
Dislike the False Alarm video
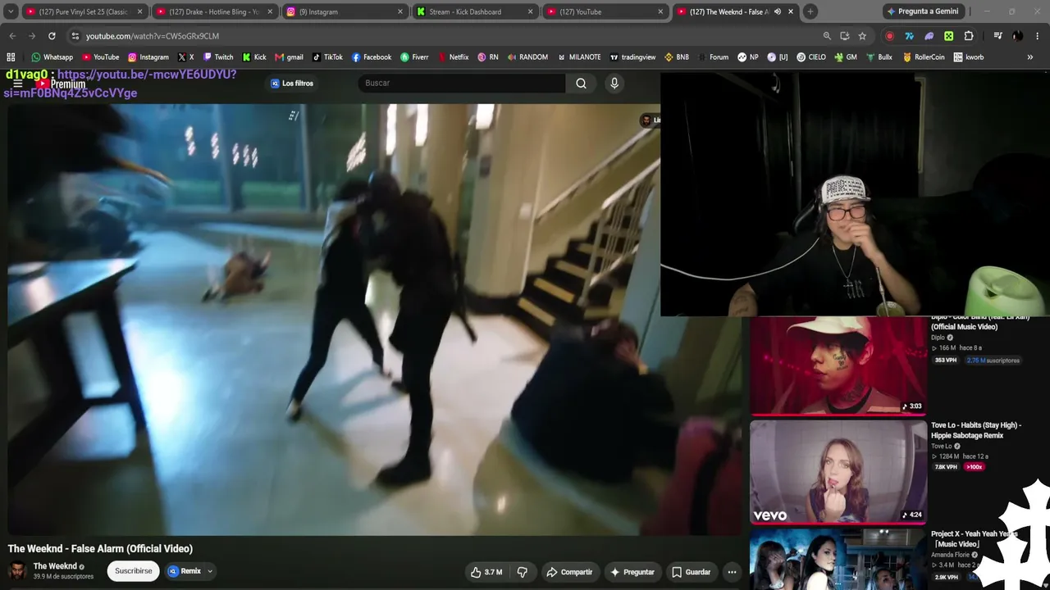pos(523,572)
